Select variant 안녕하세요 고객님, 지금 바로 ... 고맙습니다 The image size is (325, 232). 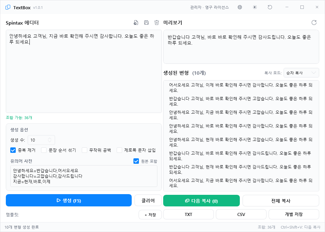point(241,115)
